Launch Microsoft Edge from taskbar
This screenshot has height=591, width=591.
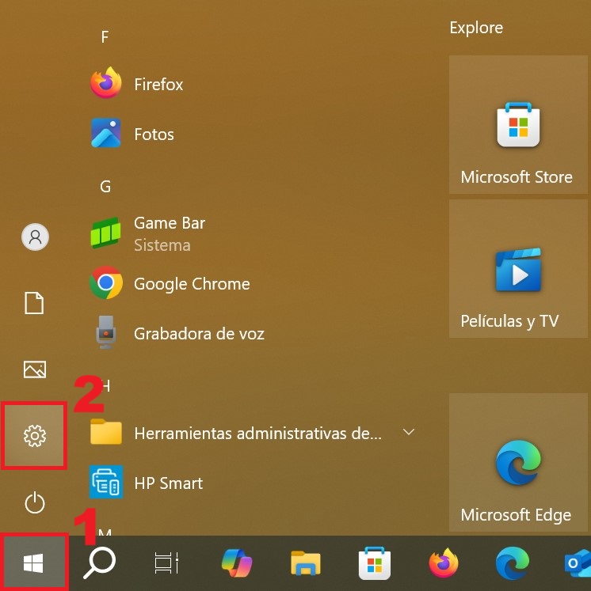(512, 563)
